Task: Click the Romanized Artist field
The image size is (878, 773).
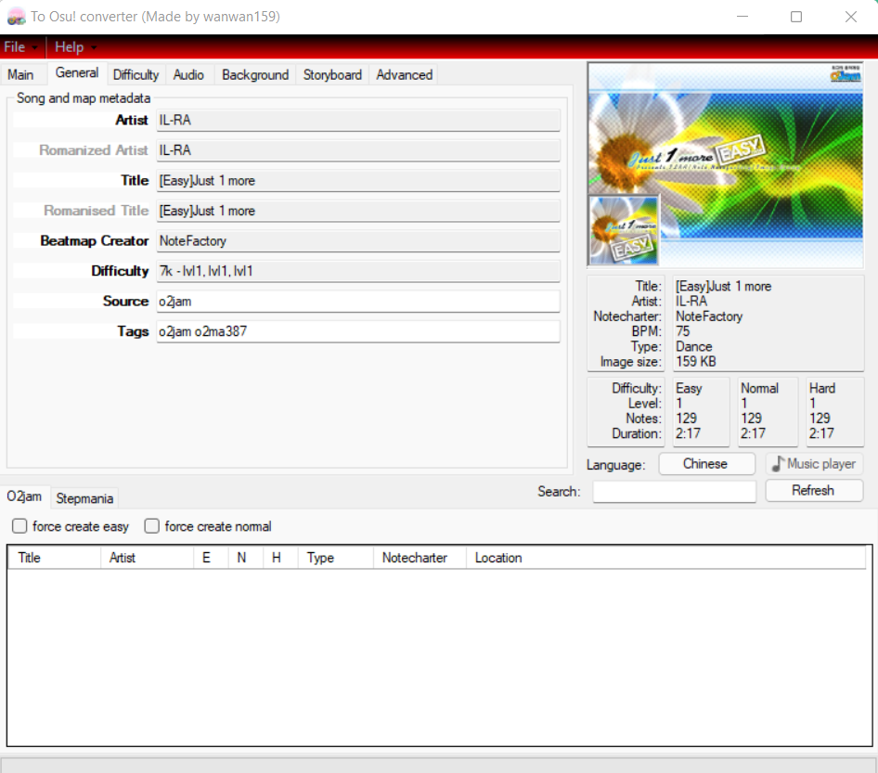Action: point(358,150)
